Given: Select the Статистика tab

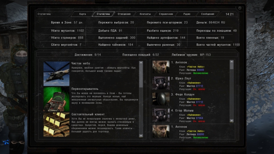Looking at the screenshot, I should pyautogui.click(x=103, y=14).
